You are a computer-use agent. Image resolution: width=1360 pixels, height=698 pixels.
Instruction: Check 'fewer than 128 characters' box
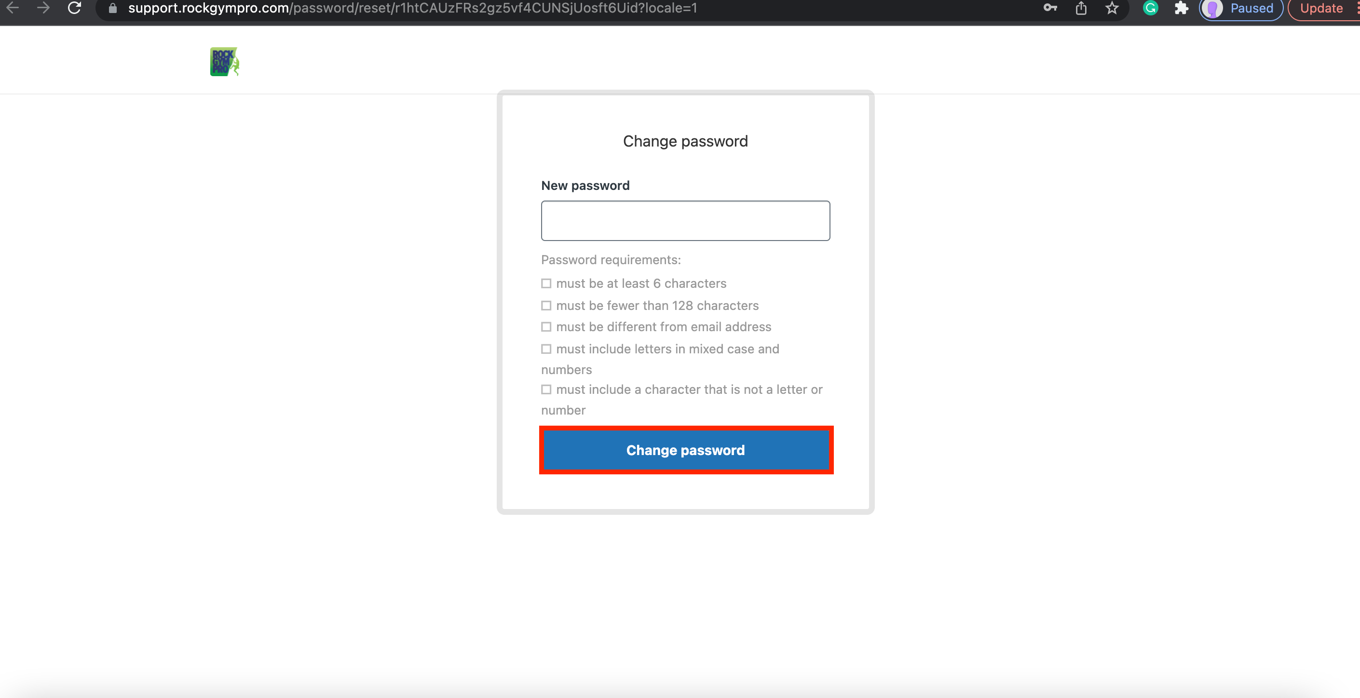tap(546, 306)
